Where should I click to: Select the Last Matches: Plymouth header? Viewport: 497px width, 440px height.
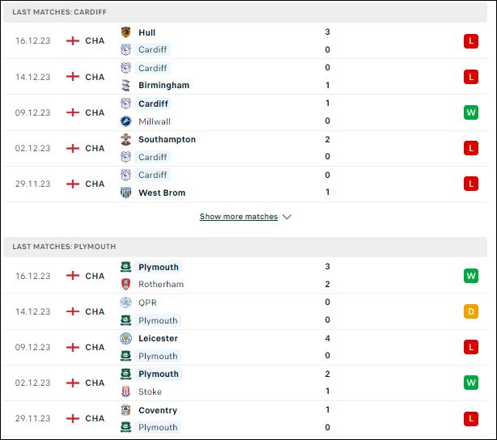pyautogui.click(x=245, y=247)
